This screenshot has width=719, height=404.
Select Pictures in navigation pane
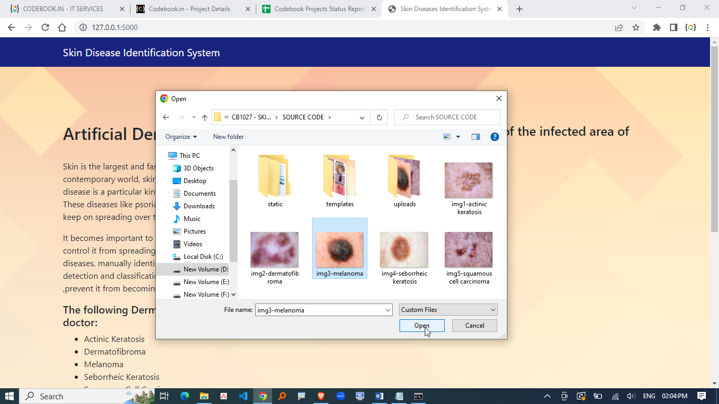pos(189,231)
